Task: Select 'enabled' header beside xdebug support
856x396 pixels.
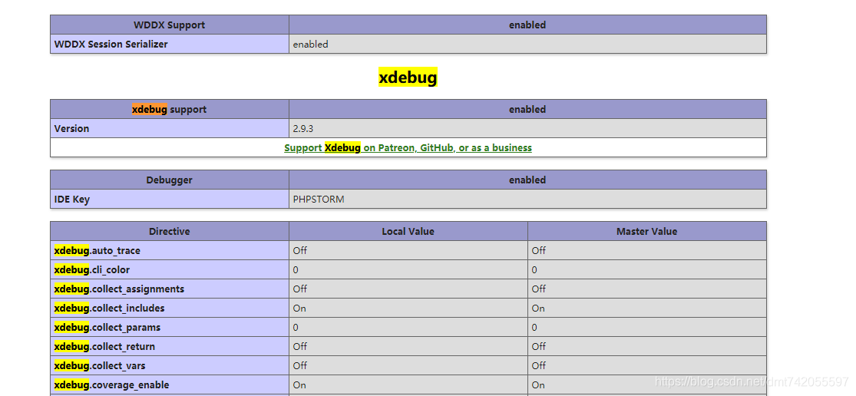Action: 527,109
